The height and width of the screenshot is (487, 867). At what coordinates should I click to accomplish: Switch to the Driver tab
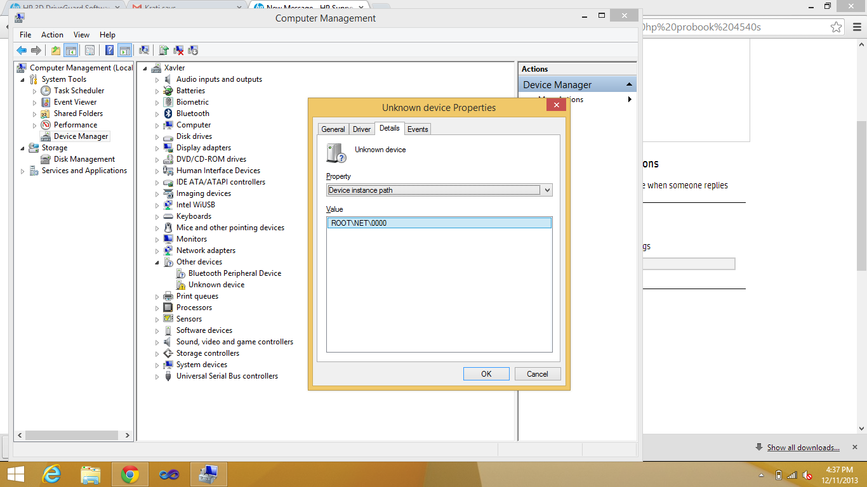pos(362,129)
